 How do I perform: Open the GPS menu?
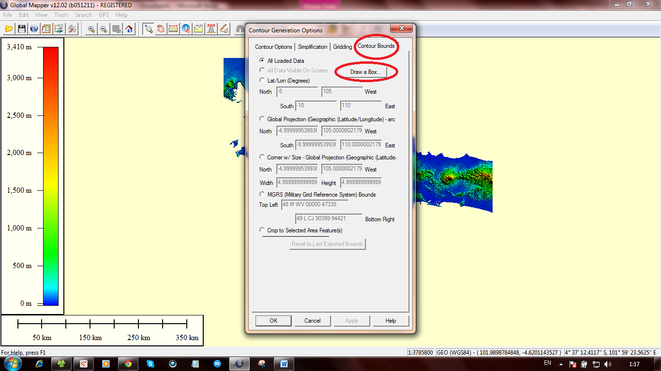click(104, 14)
